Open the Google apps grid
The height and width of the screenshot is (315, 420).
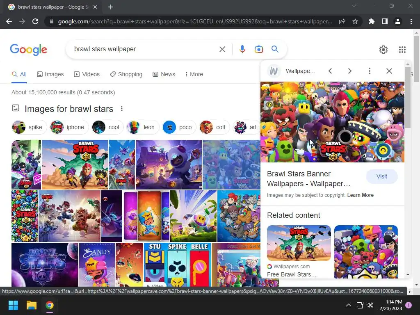[402, 50]
